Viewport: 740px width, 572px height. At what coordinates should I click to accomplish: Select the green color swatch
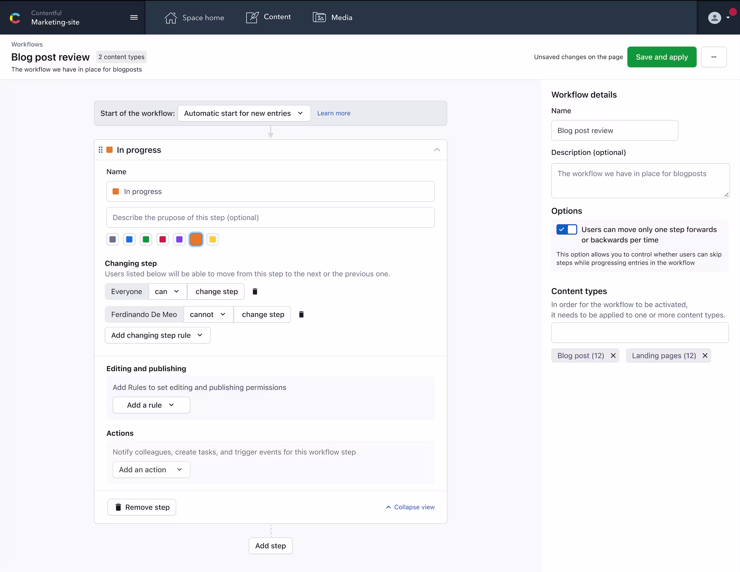146,239
